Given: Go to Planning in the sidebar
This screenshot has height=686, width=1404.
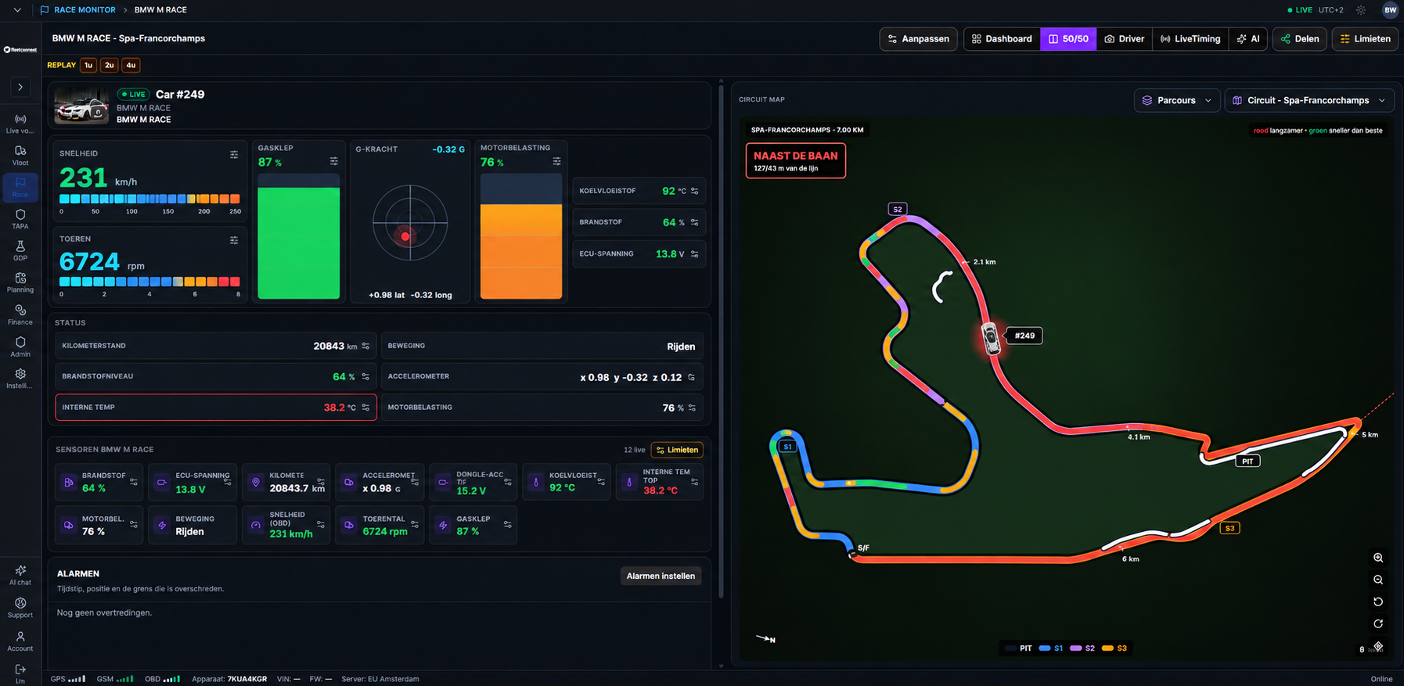Looking at the screenshot, I should pyautogui.click(x=20, y=283).
